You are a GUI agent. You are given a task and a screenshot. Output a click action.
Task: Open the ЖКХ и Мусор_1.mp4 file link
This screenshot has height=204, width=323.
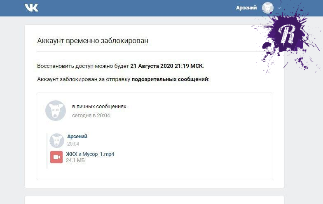[90, 154]
